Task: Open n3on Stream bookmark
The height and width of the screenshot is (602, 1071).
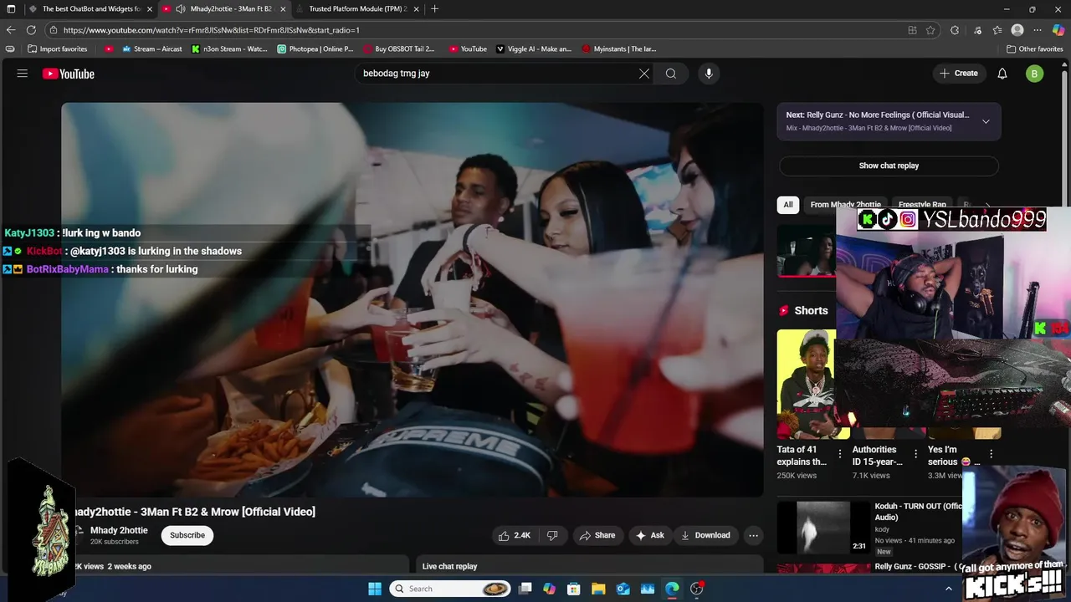Action: pyautogui.click(x=230, y=48)
